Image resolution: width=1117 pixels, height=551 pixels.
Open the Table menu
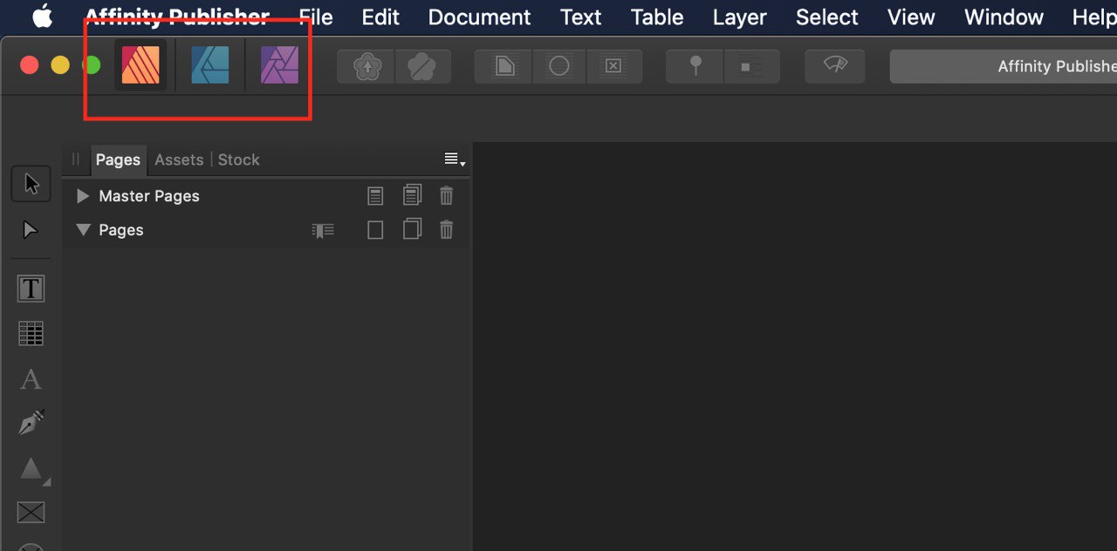pyautogui.click(x=657, y=17)
